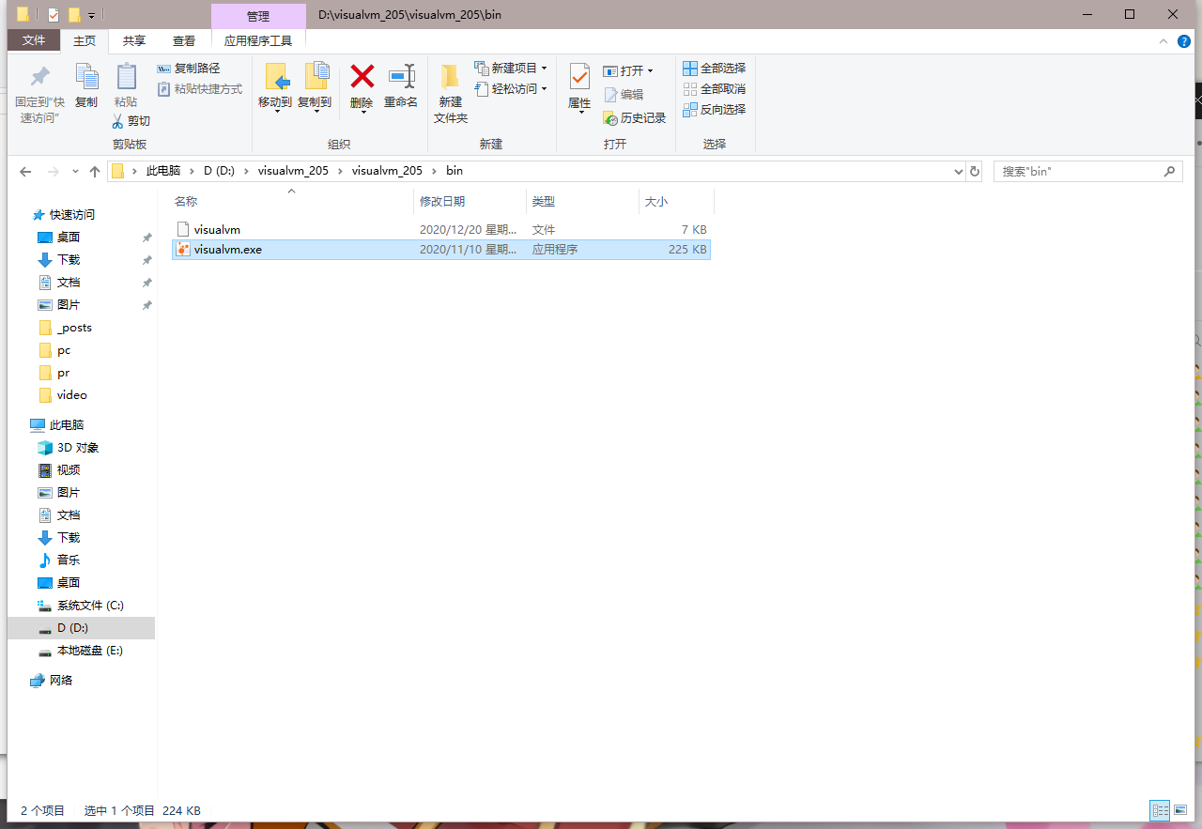Click Select All (全部选择) in ribbon

pyautogui.click(x=714, y=69)
